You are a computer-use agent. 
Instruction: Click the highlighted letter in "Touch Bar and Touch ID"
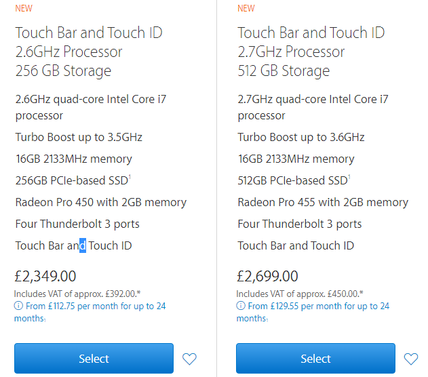[83, 245]
